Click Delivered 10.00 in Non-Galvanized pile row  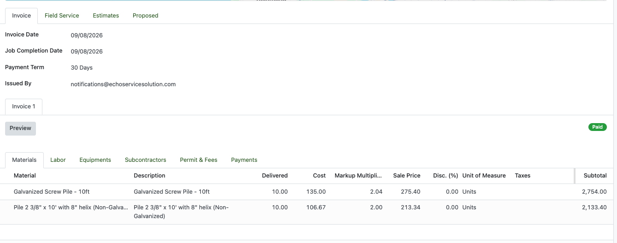point(280,207)
